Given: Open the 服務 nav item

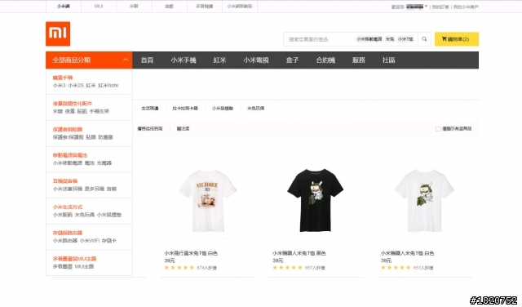Looking at the screenshot, I should 359,60.
